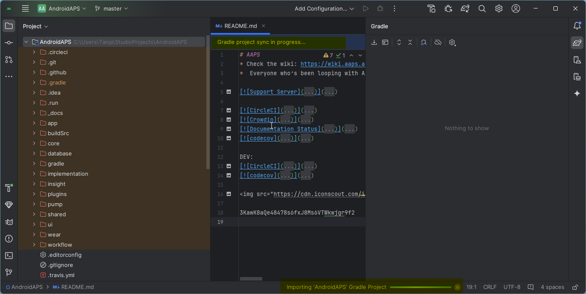This screenshot has height=294, width=586.
Task: Expand the .circleci folder
Action: (x=34, y=52)
